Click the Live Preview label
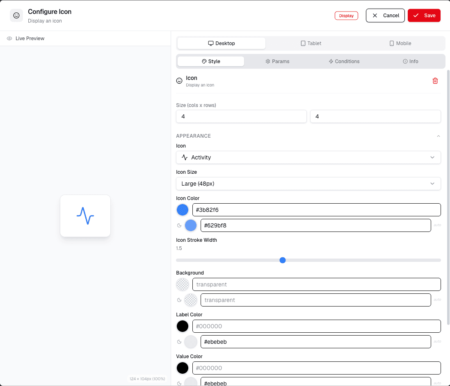This screenshot has height=386, width=450. [30, 39]
